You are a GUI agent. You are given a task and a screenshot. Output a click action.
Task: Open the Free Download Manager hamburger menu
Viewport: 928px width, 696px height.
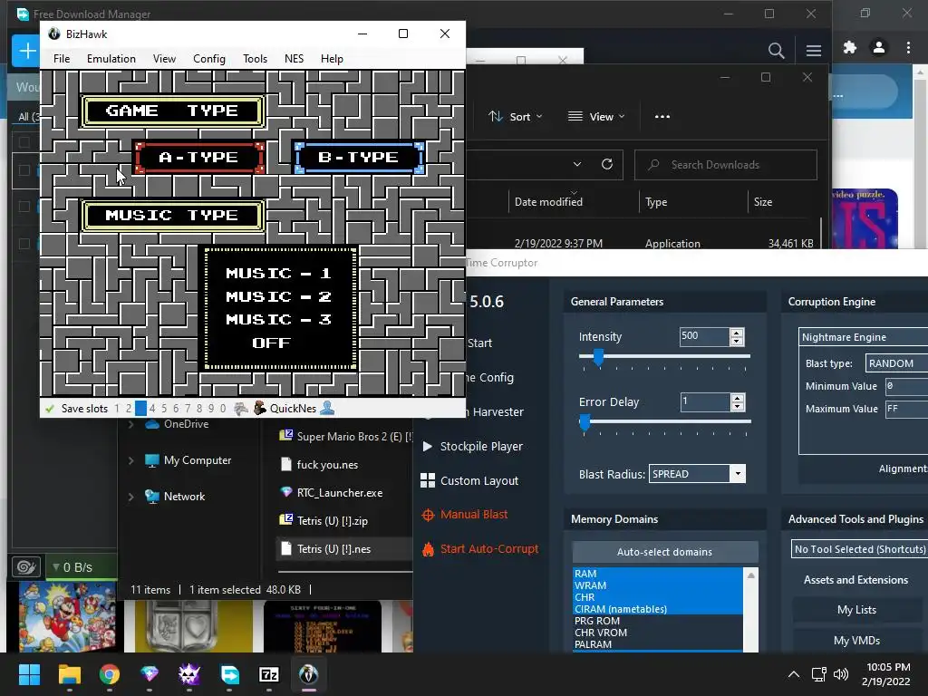pos(814,51)
